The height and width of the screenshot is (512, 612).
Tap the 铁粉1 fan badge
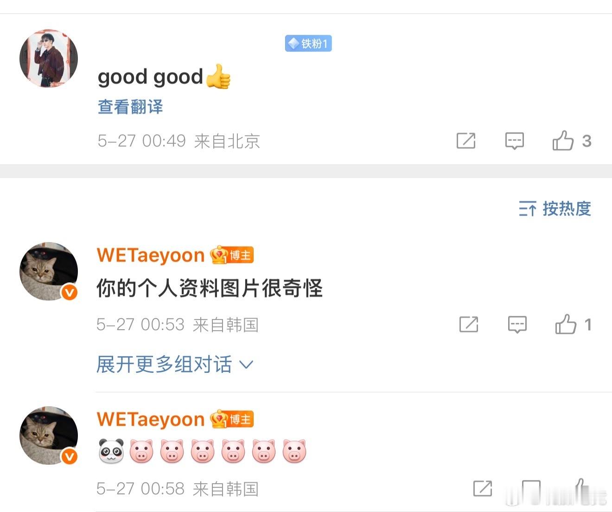308,44
